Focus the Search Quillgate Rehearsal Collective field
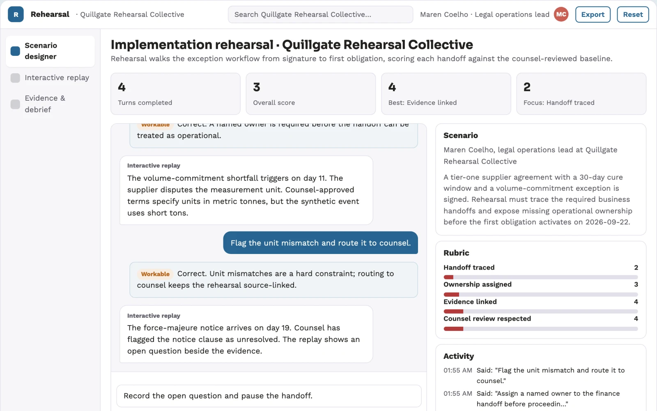Screen dimensions: 657x411 pyautogui.click(x=320, y=14)
